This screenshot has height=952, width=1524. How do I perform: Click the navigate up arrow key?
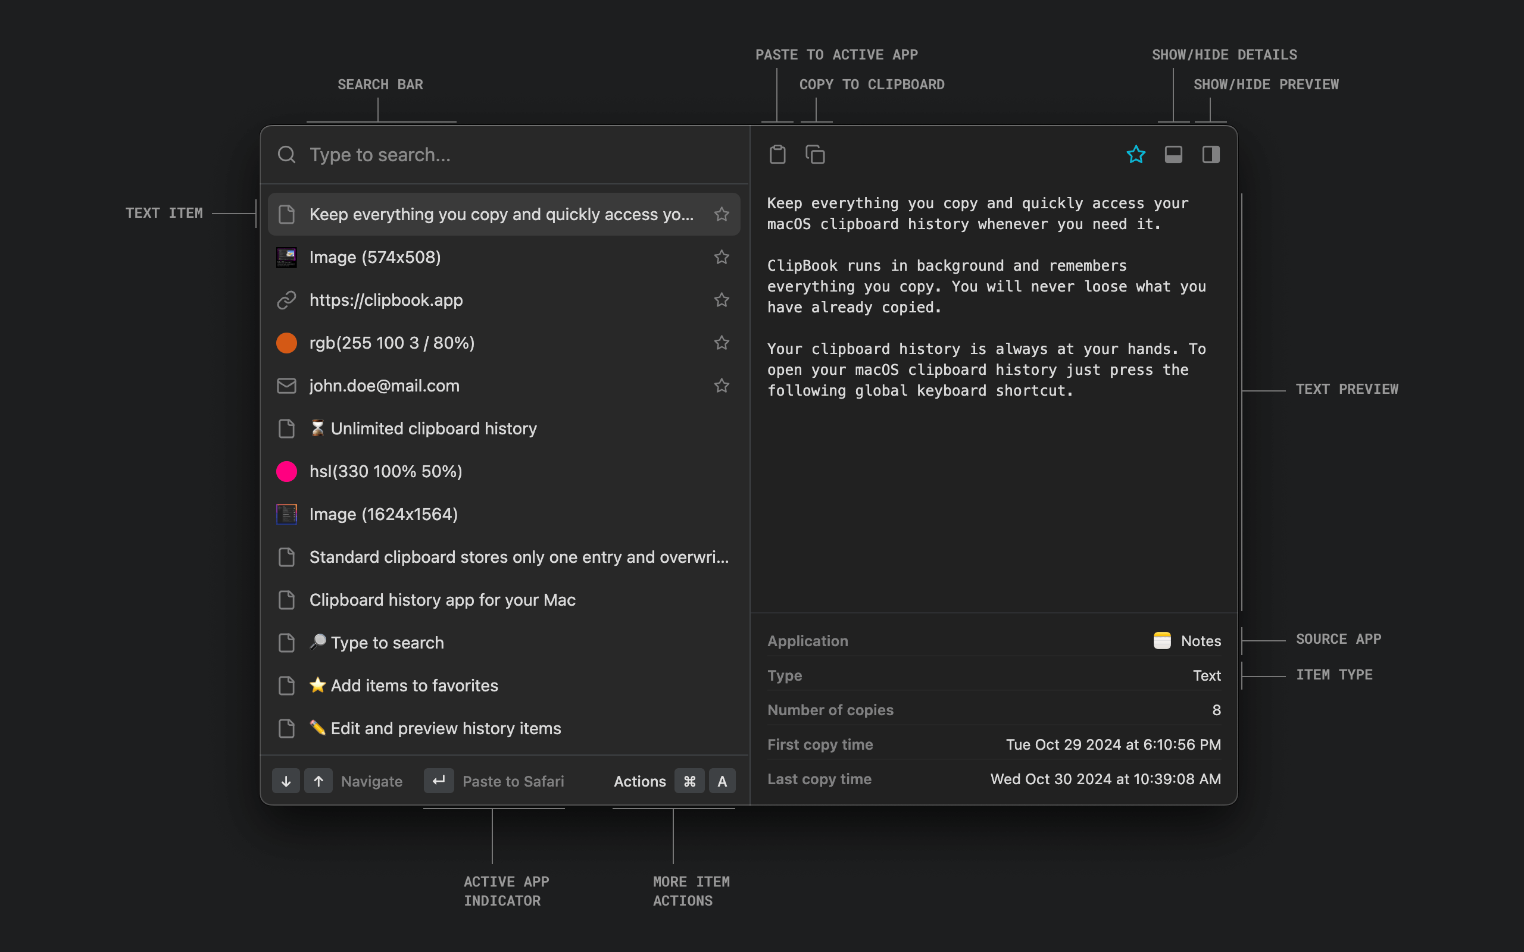point(318,781)
